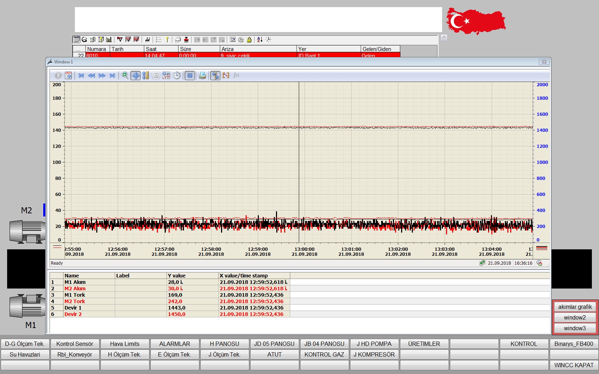Navigate to the KONTROL GAZ screen
Viewport: 599px width, 374px height.
click(x=324, y=354)
